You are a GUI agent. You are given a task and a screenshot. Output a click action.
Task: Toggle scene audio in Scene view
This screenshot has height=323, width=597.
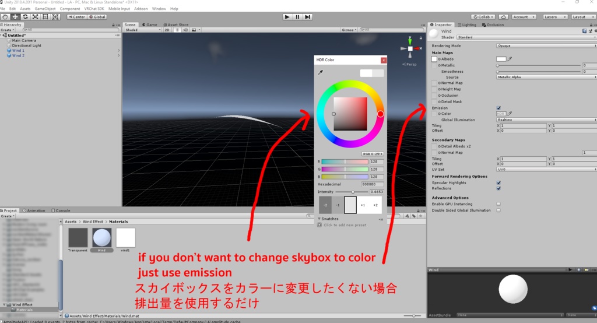point(185,30)
